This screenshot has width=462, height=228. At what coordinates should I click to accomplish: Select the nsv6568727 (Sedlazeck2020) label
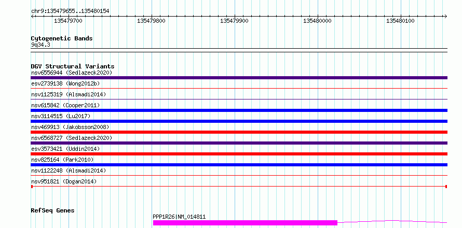72,138
